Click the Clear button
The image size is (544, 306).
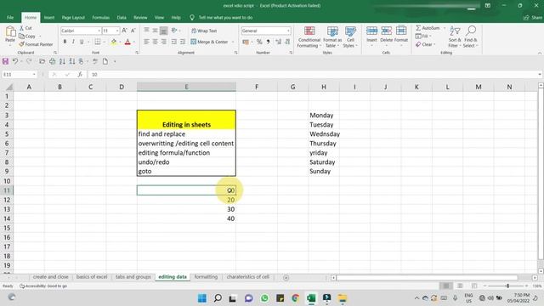(425, 44)
